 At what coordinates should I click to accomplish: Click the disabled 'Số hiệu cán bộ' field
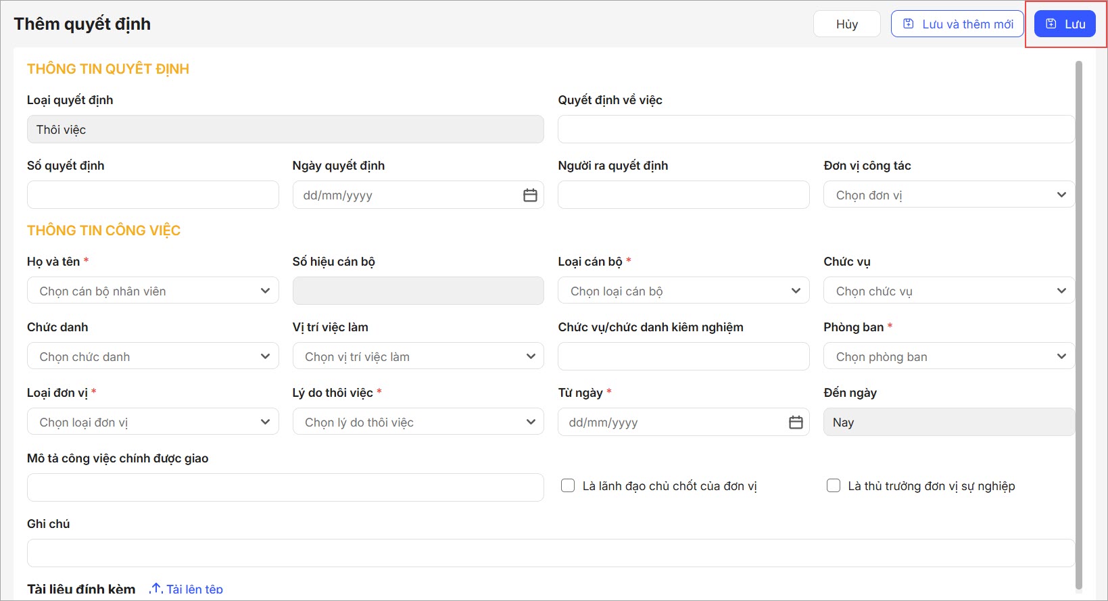418,291
